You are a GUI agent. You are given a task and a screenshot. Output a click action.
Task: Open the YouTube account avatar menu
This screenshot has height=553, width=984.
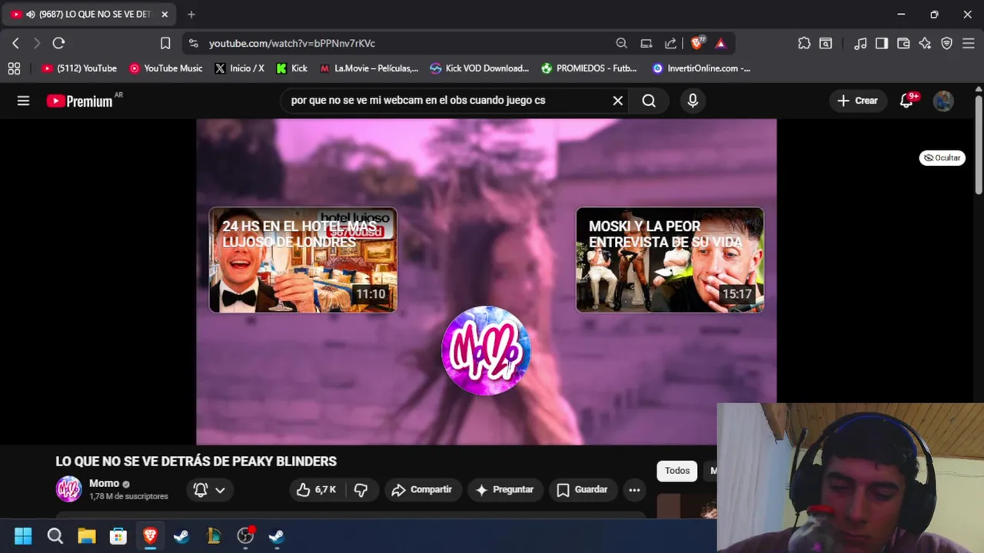(943, 101)
